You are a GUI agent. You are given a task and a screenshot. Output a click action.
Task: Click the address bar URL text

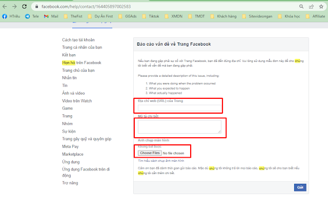point(86,7)
